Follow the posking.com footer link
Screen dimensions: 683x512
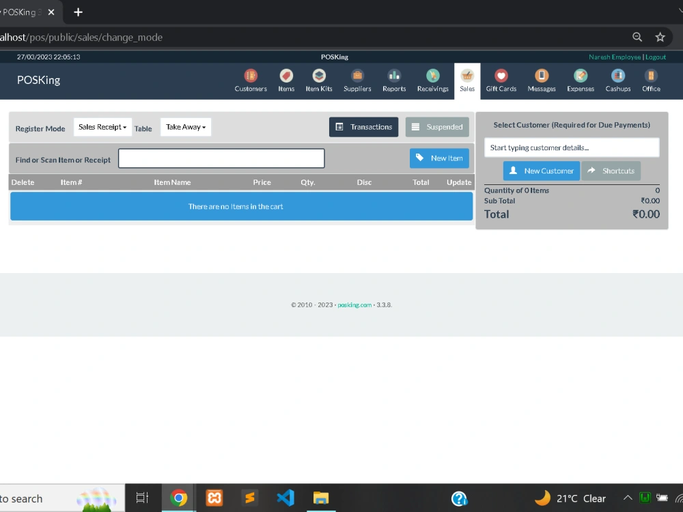click(354, 304)
